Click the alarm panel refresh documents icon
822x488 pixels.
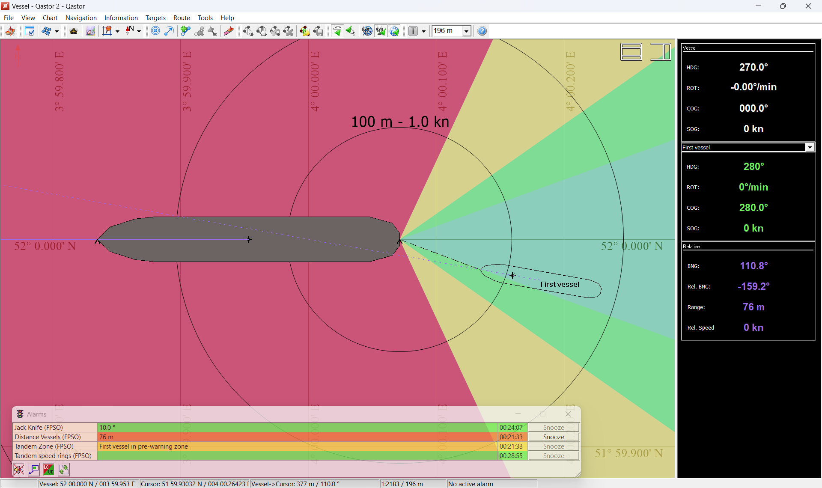coord(64,470)
